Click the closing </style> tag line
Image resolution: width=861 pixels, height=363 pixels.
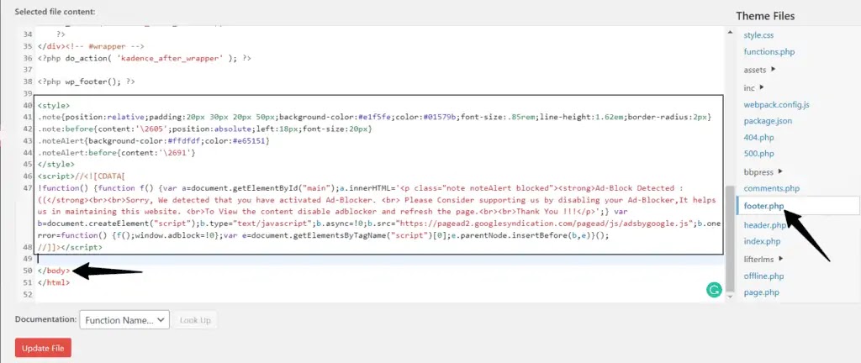(56, 164)
